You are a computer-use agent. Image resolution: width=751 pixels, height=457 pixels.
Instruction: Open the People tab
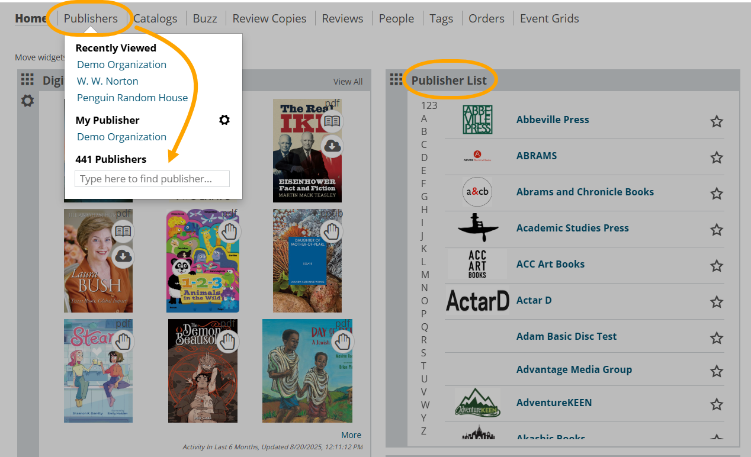pos(396,18)
